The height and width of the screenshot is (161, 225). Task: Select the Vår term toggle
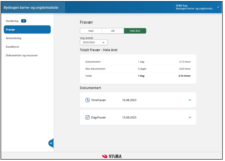click(113, 31)
